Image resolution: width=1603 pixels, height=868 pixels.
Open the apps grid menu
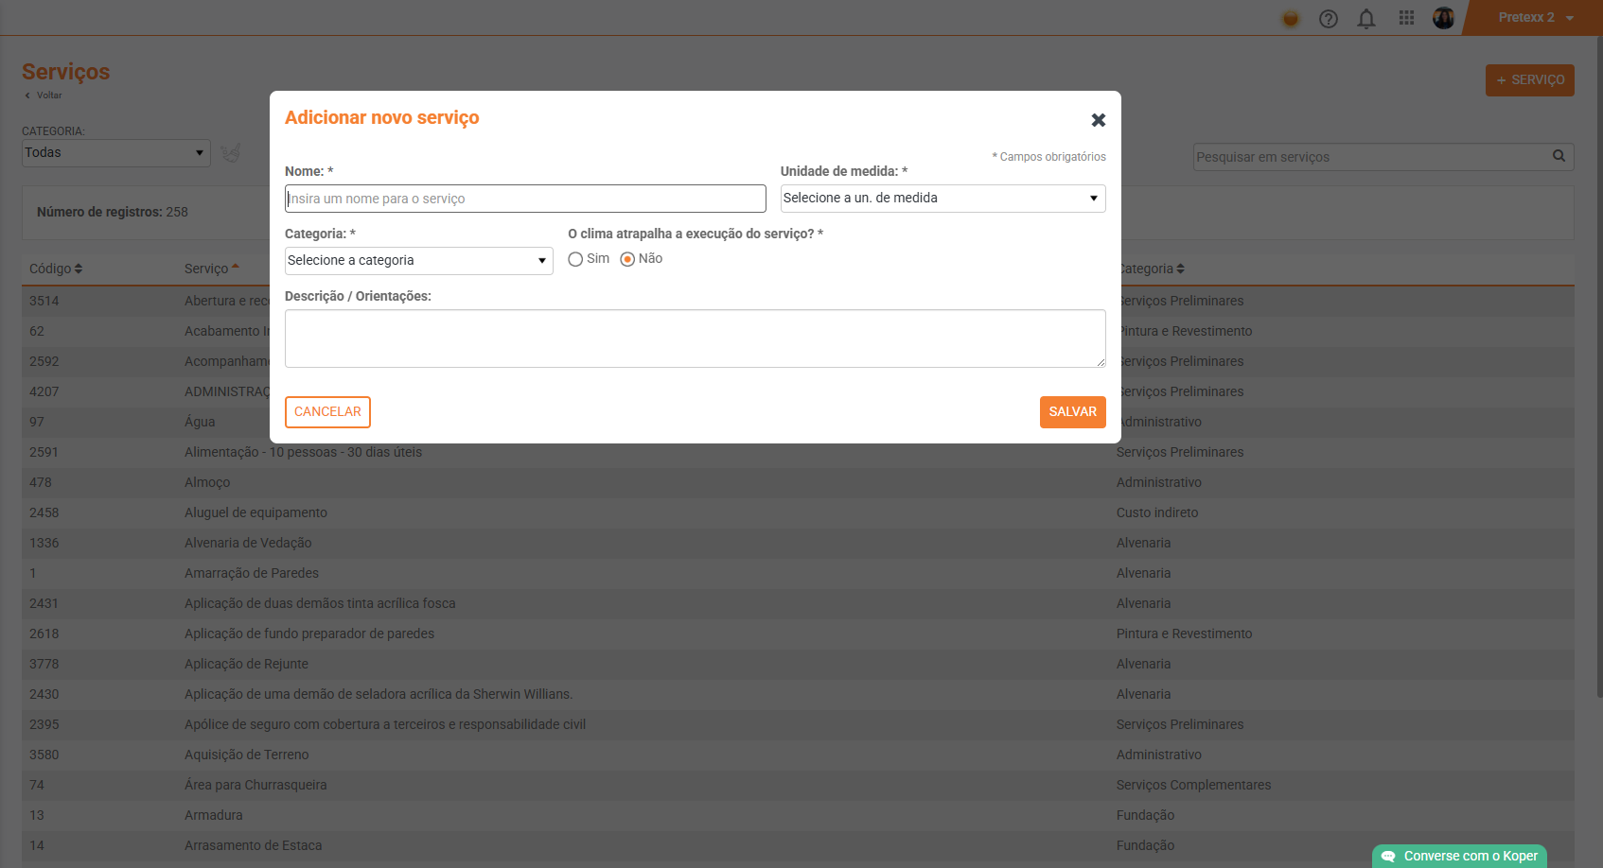coord(1406,18)
